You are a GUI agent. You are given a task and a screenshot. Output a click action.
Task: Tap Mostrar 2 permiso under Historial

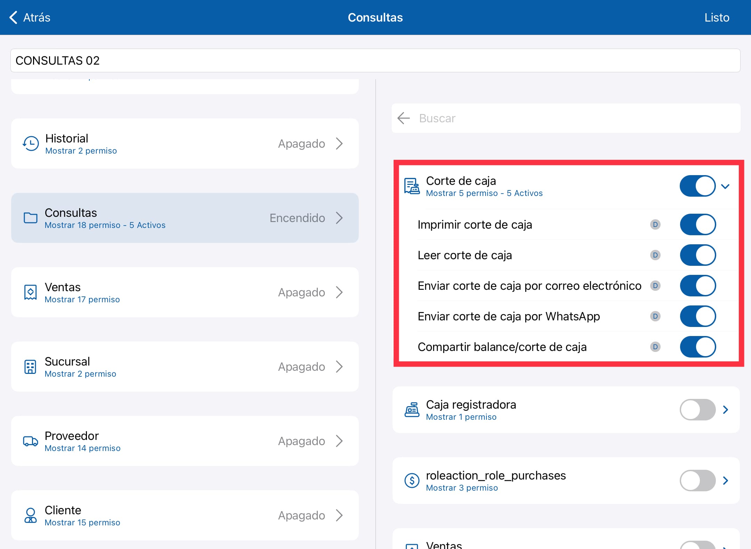(81, 151)
